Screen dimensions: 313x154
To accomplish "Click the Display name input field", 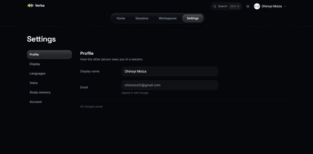I will (170, 71).
